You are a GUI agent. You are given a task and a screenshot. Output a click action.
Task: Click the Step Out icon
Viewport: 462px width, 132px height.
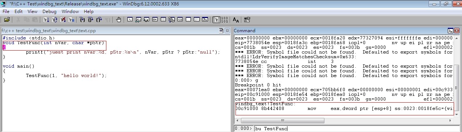tap(99, 19)
